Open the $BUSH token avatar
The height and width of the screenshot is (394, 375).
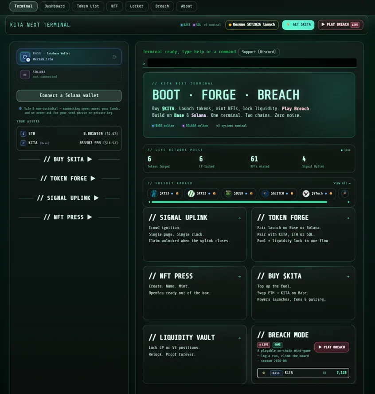click(228, 193)
